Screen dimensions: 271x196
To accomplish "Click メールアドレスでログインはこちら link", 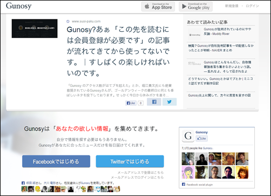I will click(x=137, y=177).
